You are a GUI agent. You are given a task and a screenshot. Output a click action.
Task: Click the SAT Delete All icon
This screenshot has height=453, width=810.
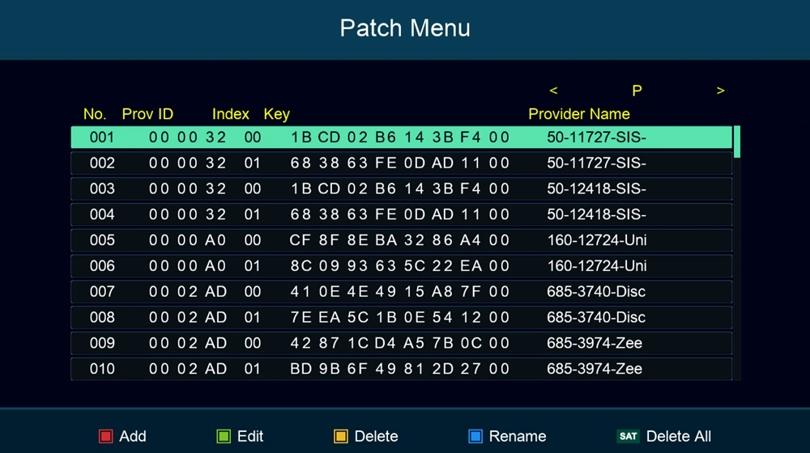[628, 437]
